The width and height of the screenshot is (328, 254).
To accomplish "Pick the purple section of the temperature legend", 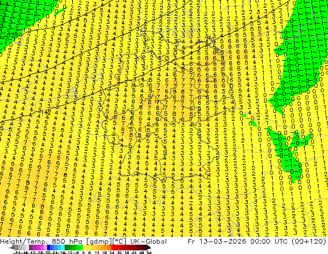I will (34, 248).
